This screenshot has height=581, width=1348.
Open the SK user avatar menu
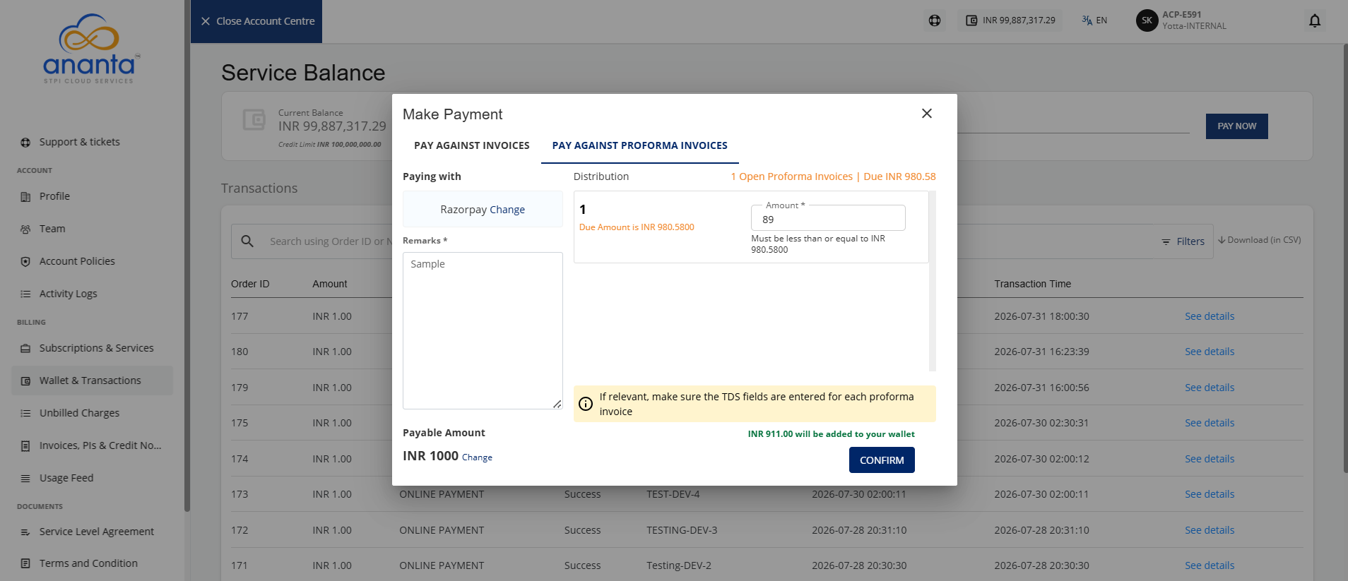pos(1147,20)
